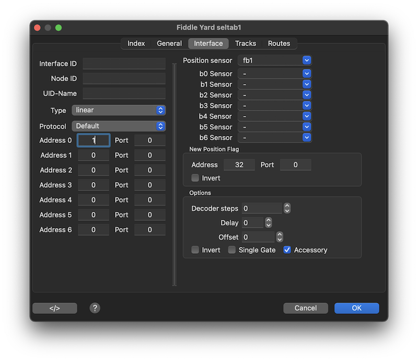Switch to the Routes tab
418x361 pixels.
278,43
